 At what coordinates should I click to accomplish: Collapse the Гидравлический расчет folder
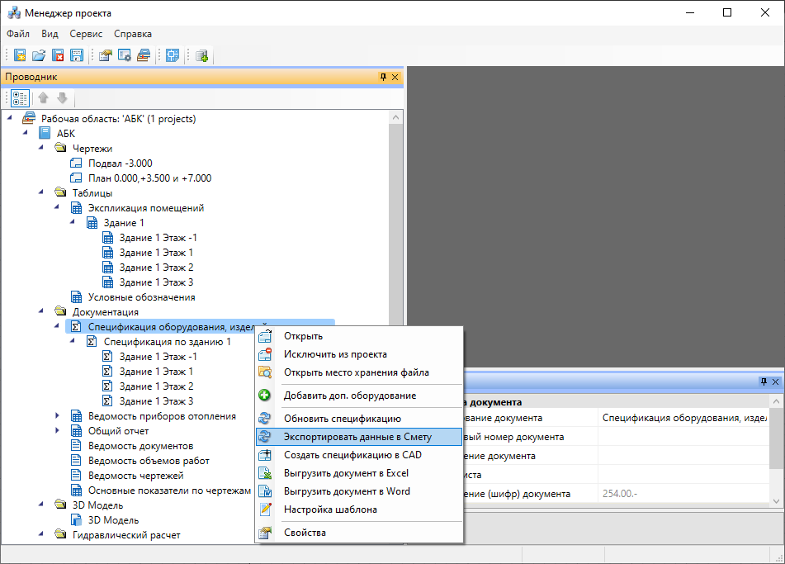click(x=41, y=534)
